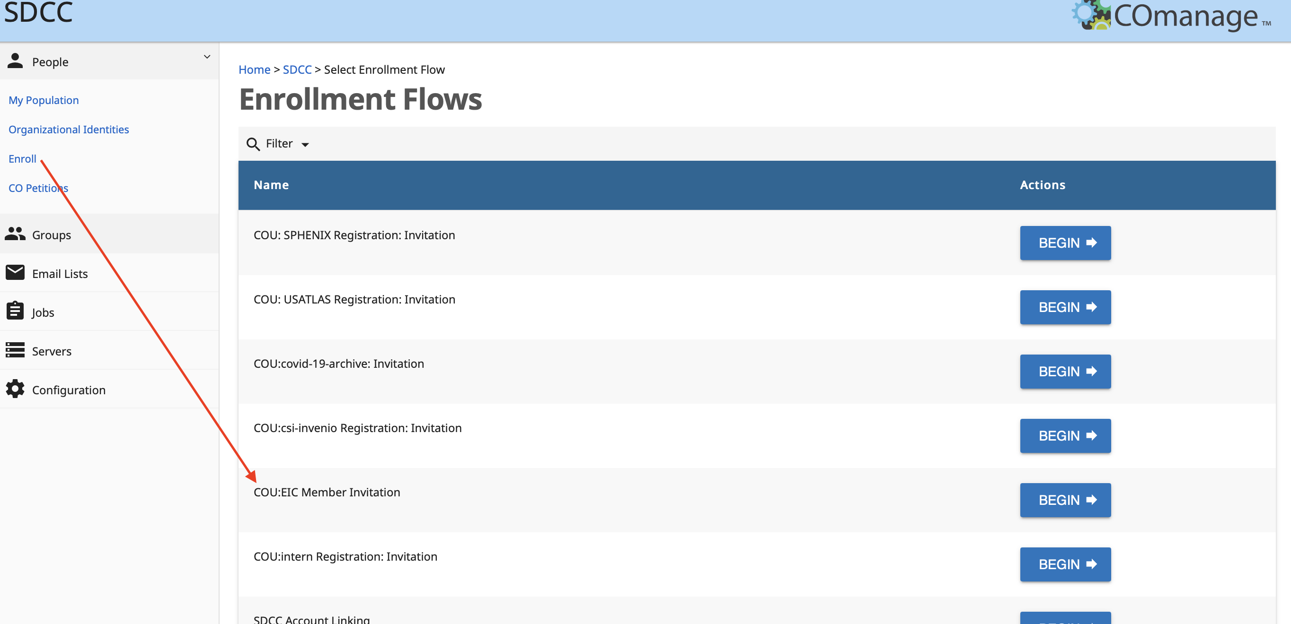
Task: Click the Configuration gear icon
Action: 15,389
